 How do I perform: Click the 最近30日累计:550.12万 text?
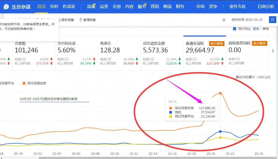click(253, 77)
